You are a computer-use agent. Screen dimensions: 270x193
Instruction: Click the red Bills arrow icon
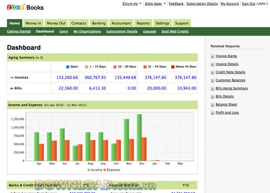pos(12,89)
